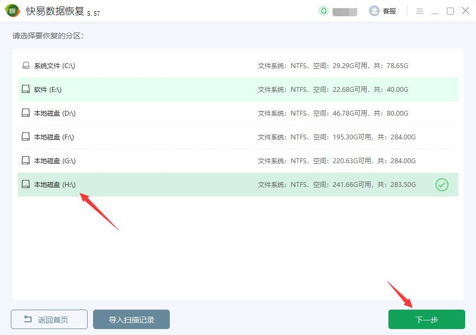Select the 系统文件 (C:\) partition label
Viewport: 476px width, 335px height.
pyautogui.click(x=54, y=66)
